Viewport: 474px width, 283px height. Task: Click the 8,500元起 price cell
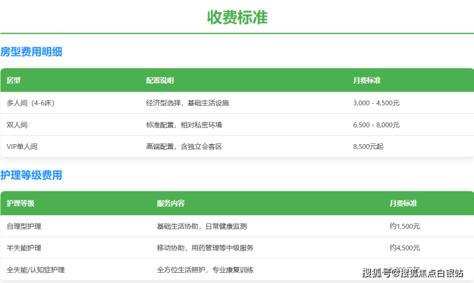[367, 146]
